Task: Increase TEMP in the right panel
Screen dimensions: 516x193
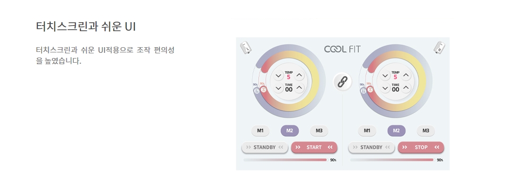Action: (406, 76)
